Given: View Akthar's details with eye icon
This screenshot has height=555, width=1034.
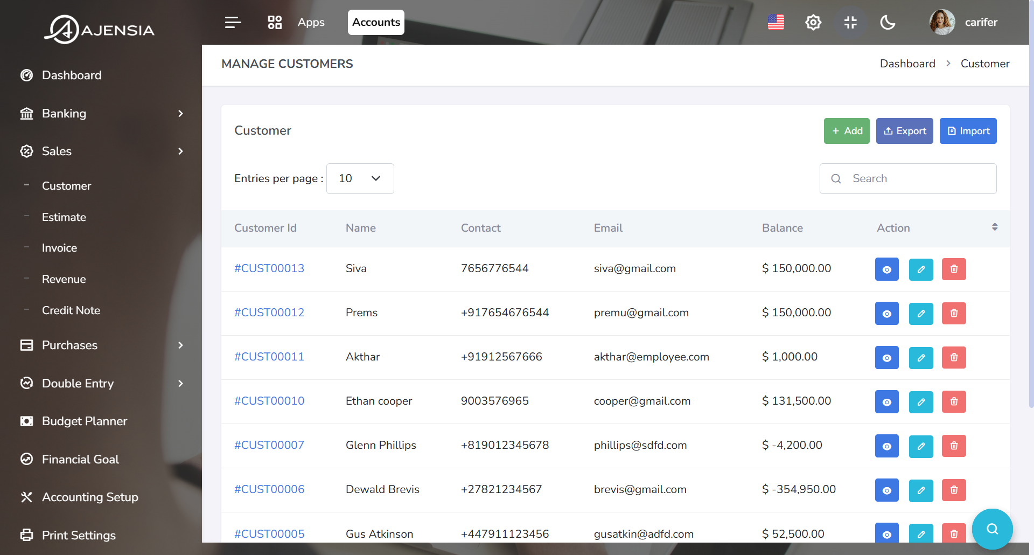Looking at the screenshot, I should [886, 357].
